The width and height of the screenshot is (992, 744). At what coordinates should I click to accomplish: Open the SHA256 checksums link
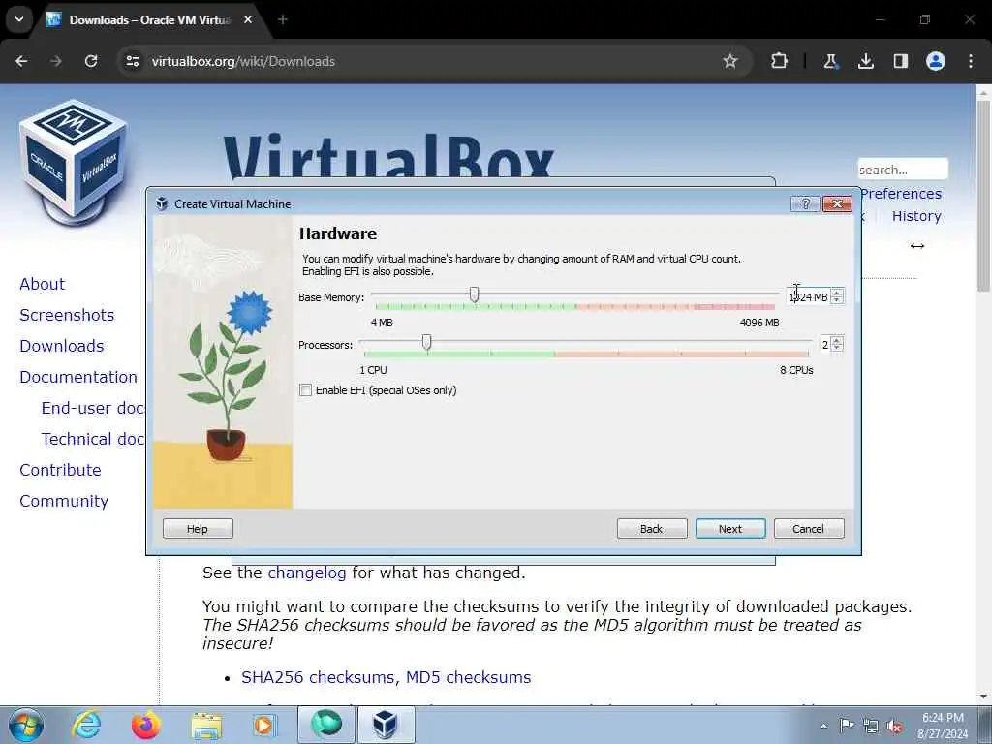[x=320, y=677]
